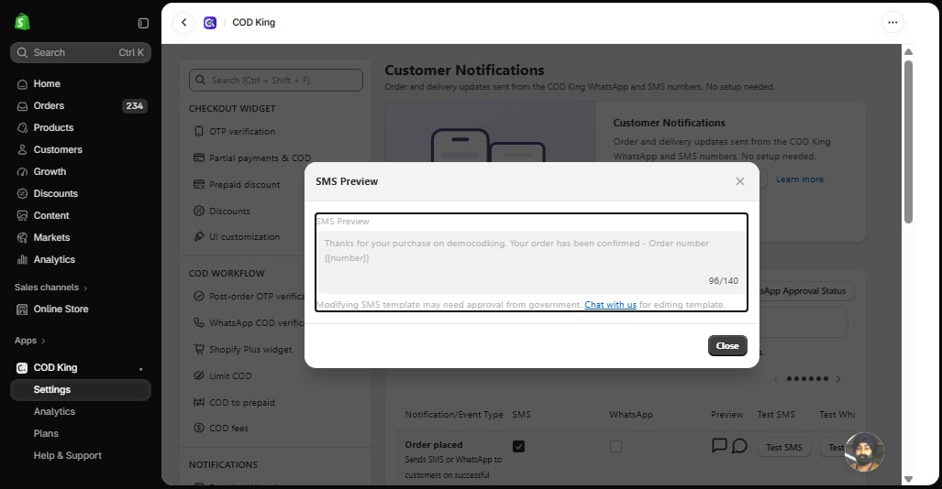Click the Learn more link

click(800, 179)
